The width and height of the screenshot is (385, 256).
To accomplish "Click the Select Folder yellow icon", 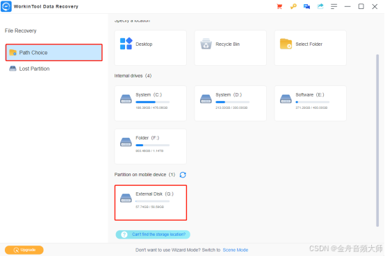I will pos(286,44).
